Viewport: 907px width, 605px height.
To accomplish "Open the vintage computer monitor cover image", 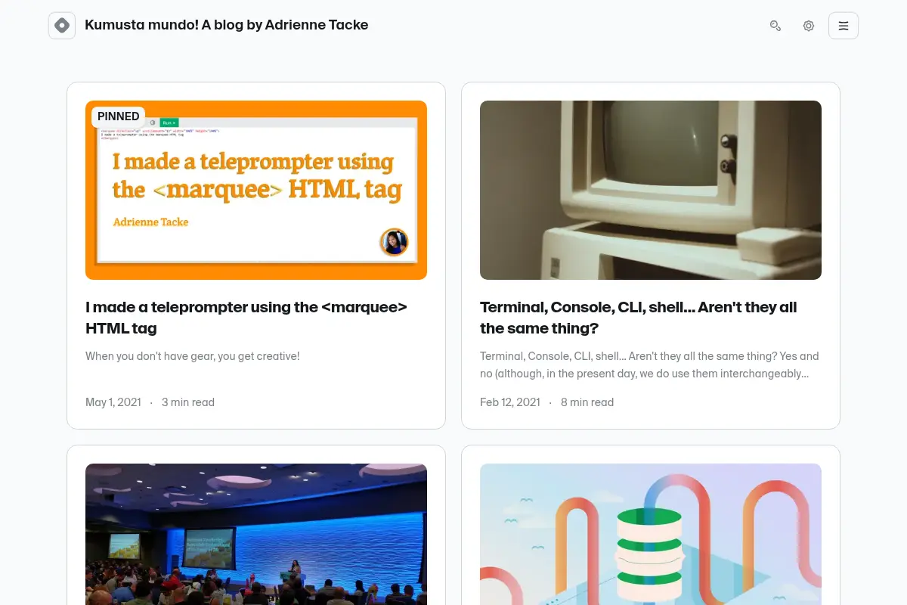I will 651,190.
